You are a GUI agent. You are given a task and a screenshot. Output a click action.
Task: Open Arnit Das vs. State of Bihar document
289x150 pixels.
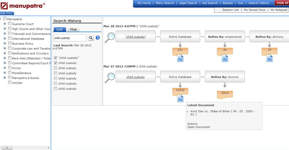coord(223,113)
